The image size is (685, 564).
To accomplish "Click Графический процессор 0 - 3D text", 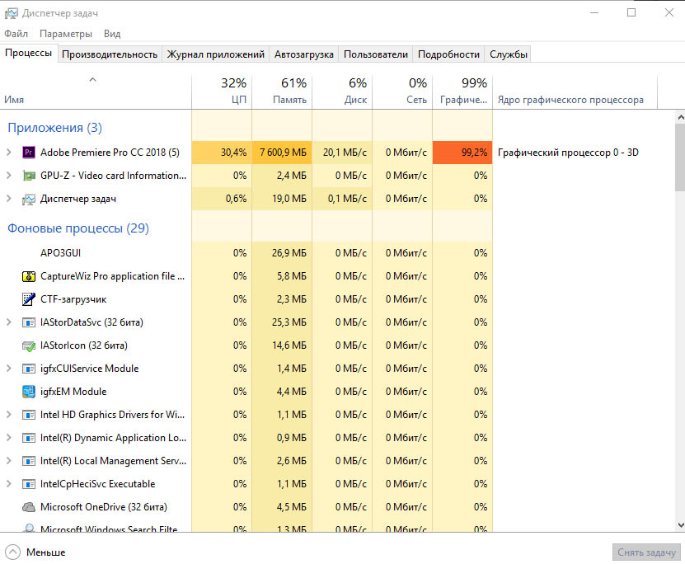I will [568, 153].
